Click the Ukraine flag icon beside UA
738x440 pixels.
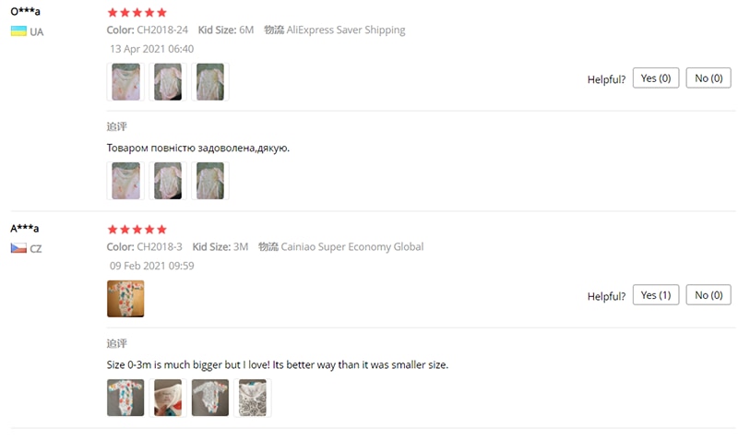click(18, 31)
